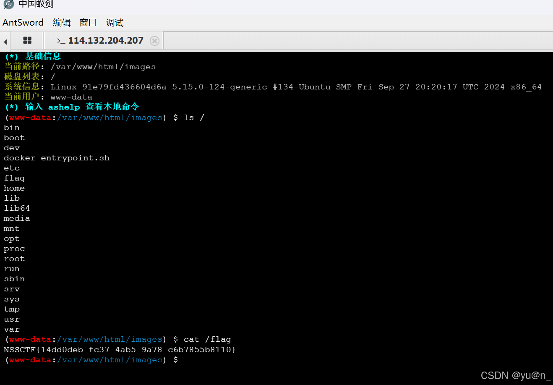Click the ashelp command hint text
This screenshot has height=385, width=553.
click(64, 107)
